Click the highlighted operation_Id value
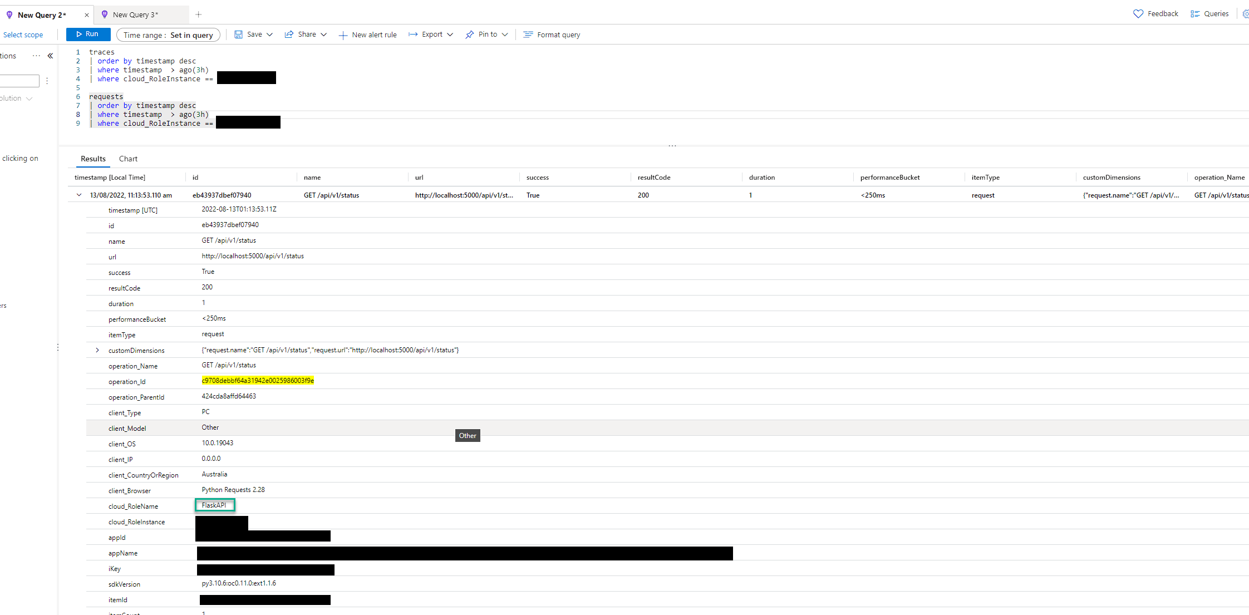This screenshot has width=1249, height=615. coord(258,381)
